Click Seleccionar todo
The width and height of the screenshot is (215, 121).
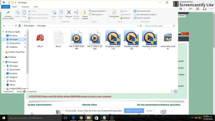142,11
